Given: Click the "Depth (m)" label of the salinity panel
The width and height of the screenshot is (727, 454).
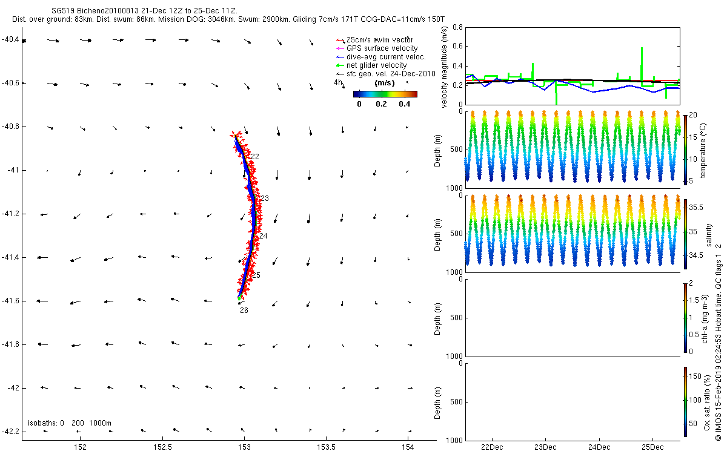Looking at the screenshot, I should click(x=438, y=233).
